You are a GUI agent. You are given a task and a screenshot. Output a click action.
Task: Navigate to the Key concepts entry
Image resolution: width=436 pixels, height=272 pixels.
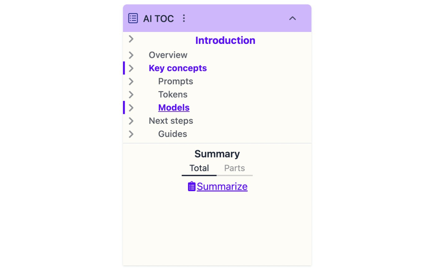178,68
